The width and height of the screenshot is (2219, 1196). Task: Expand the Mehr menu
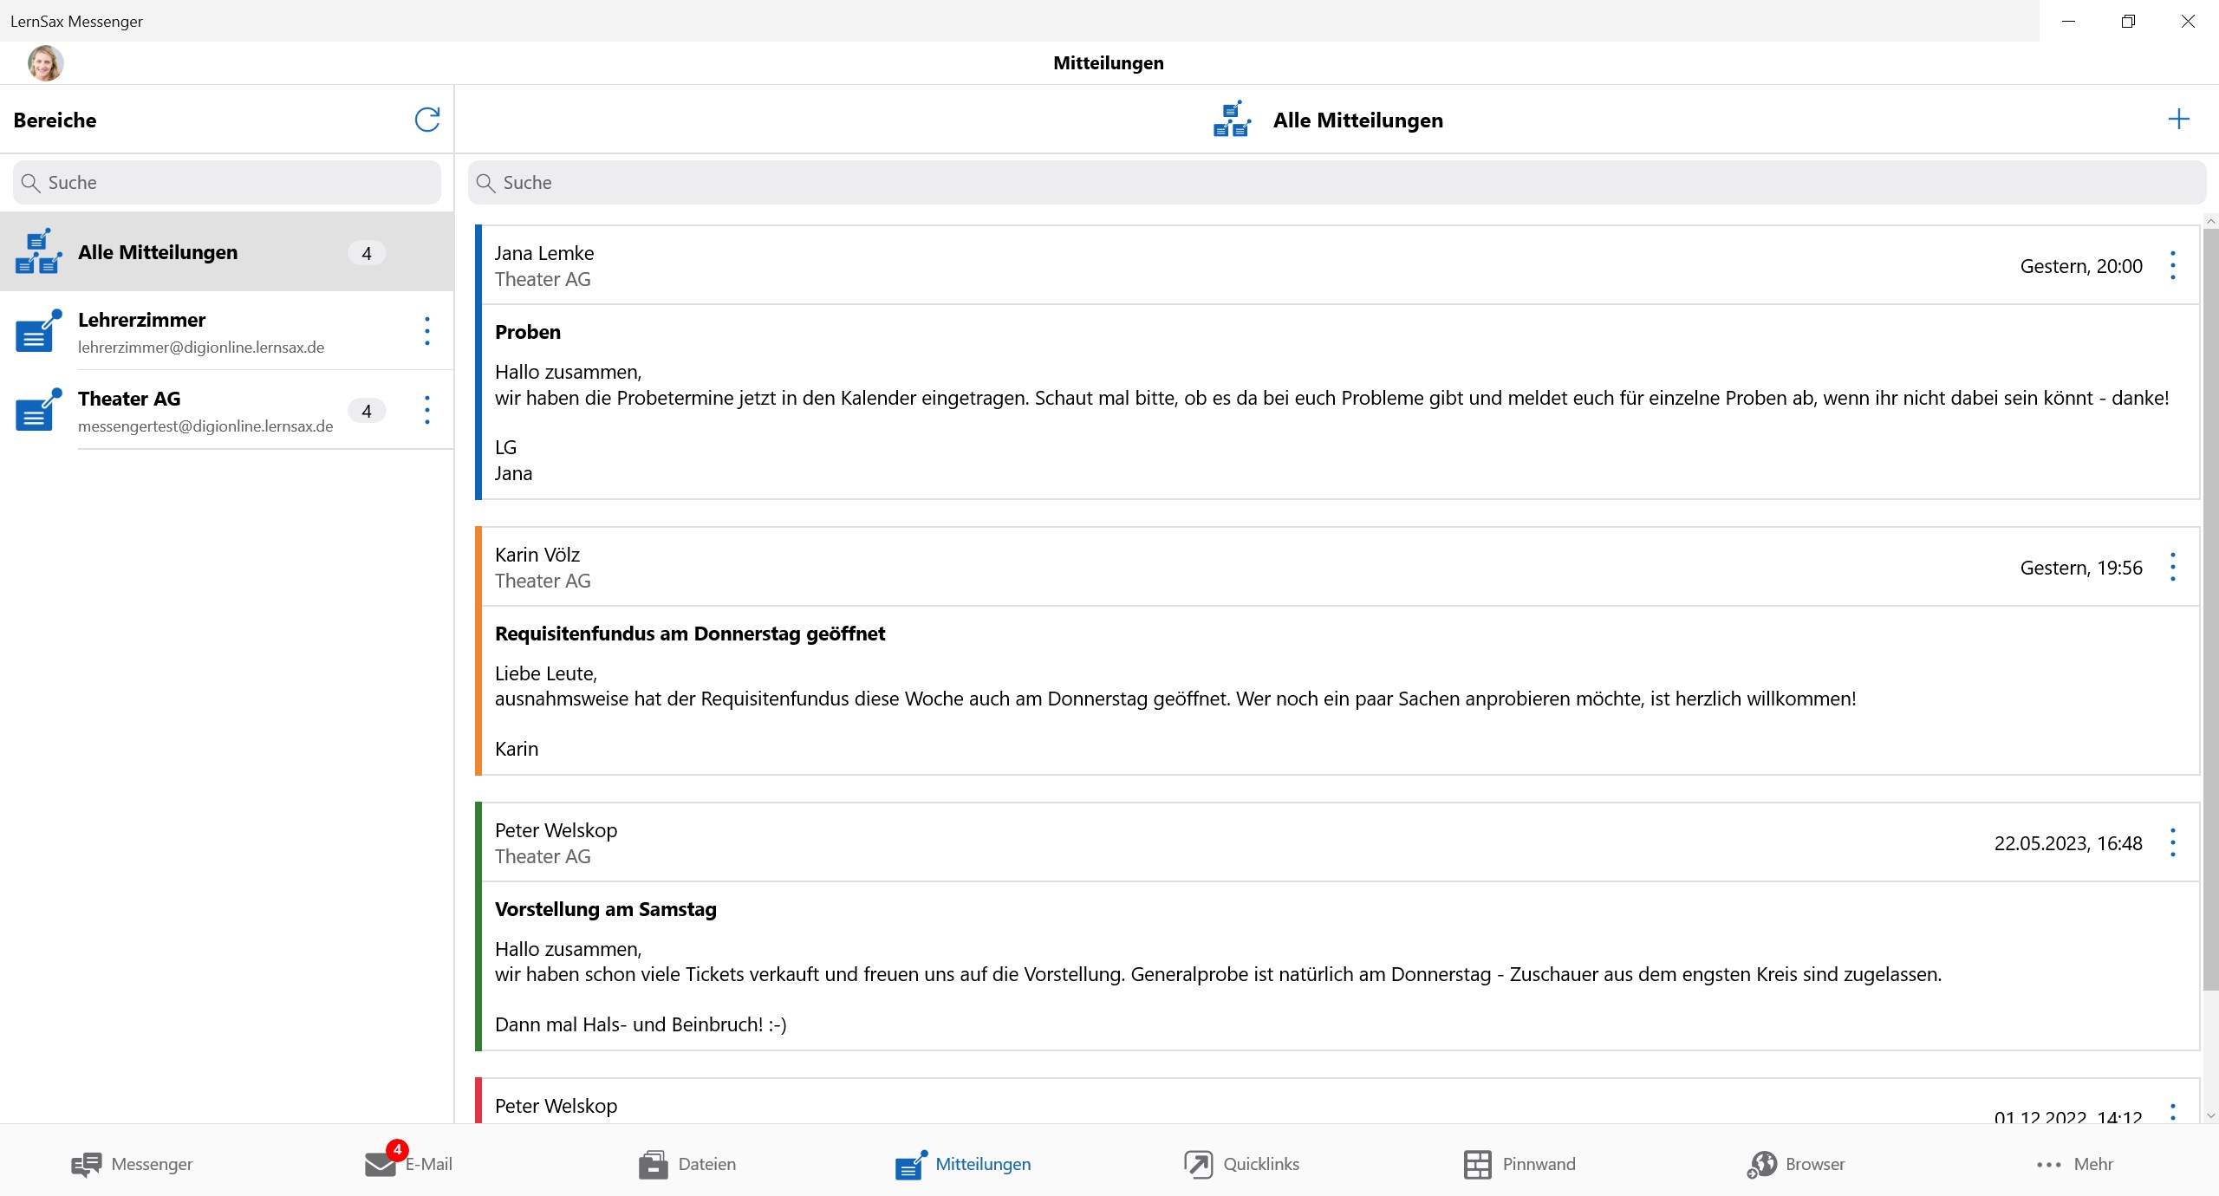click(2074, 1164)
